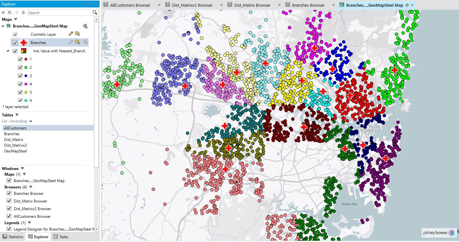Click the pencil style icon for Cosmetic Layer
This screenshot has width=459, height=242.
click(x=70, y=34)
